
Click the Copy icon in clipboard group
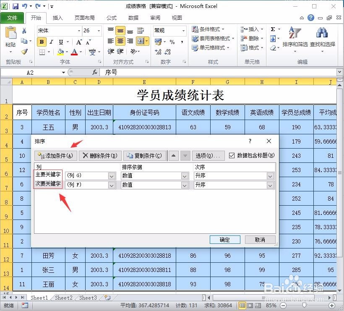click(24, 41)
